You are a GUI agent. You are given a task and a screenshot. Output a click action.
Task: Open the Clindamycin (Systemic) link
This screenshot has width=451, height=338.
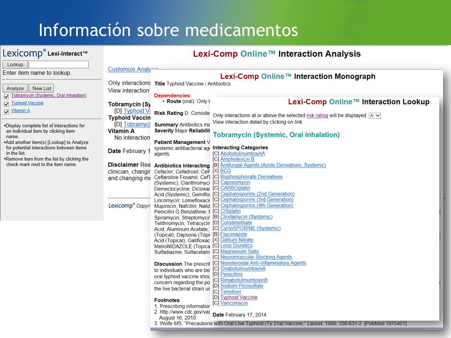point(246,217)
